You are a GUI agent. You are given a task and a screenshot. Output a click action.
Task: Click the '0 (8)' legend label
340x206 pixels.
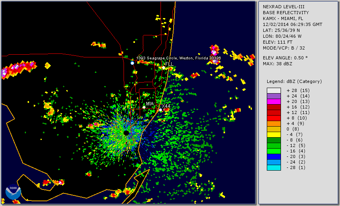tap(293, 129)
